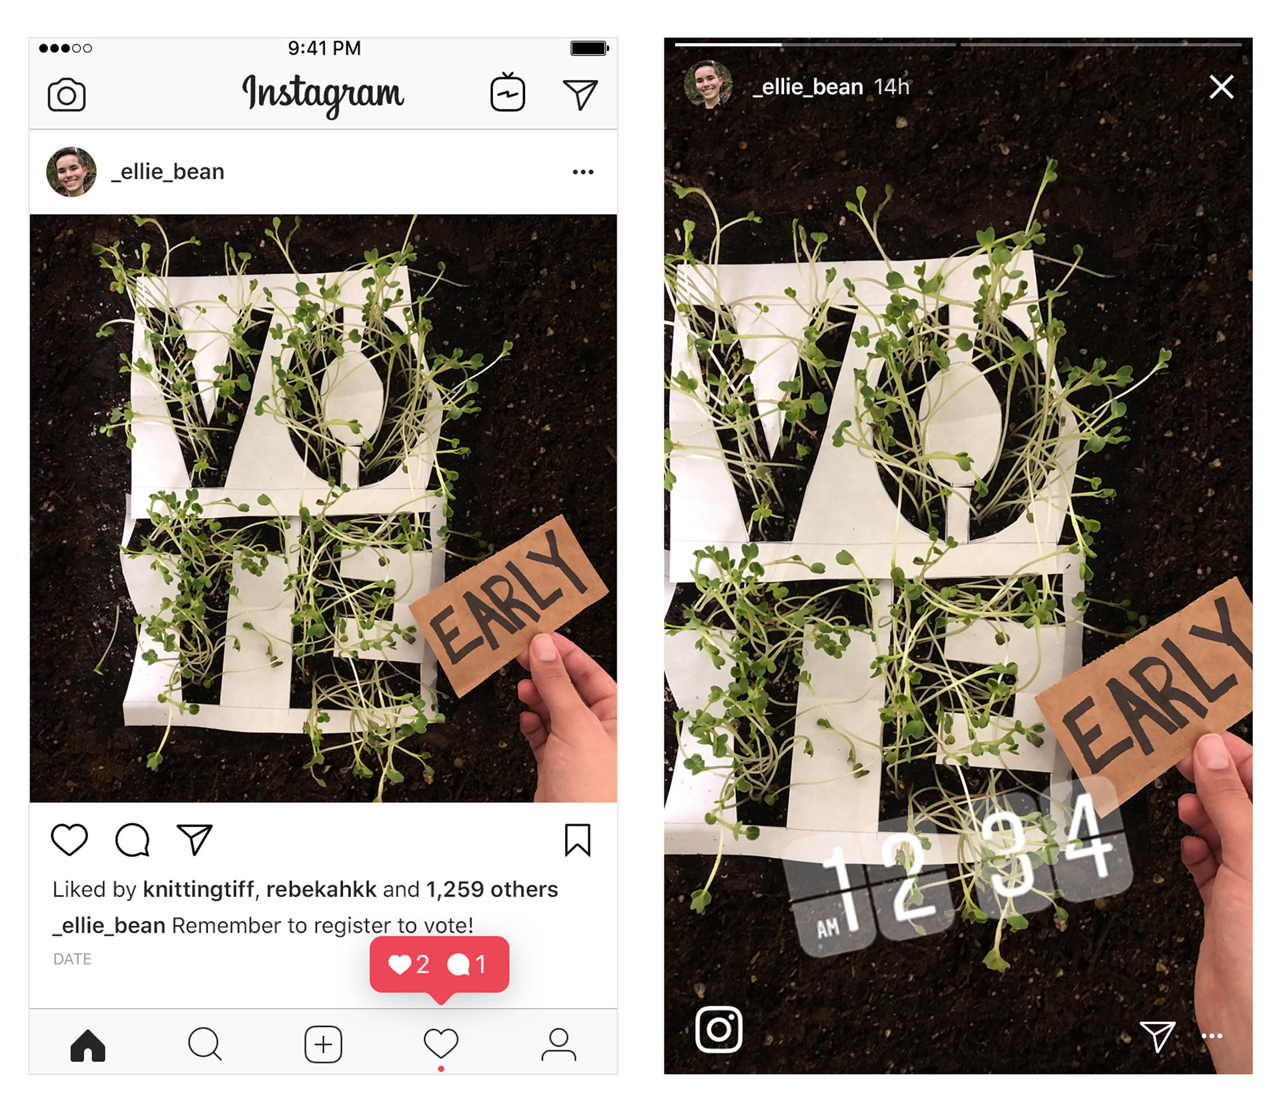1281x1112 pixels.
Task: Tap the story progress bar
Action: [x=958, y=45]
